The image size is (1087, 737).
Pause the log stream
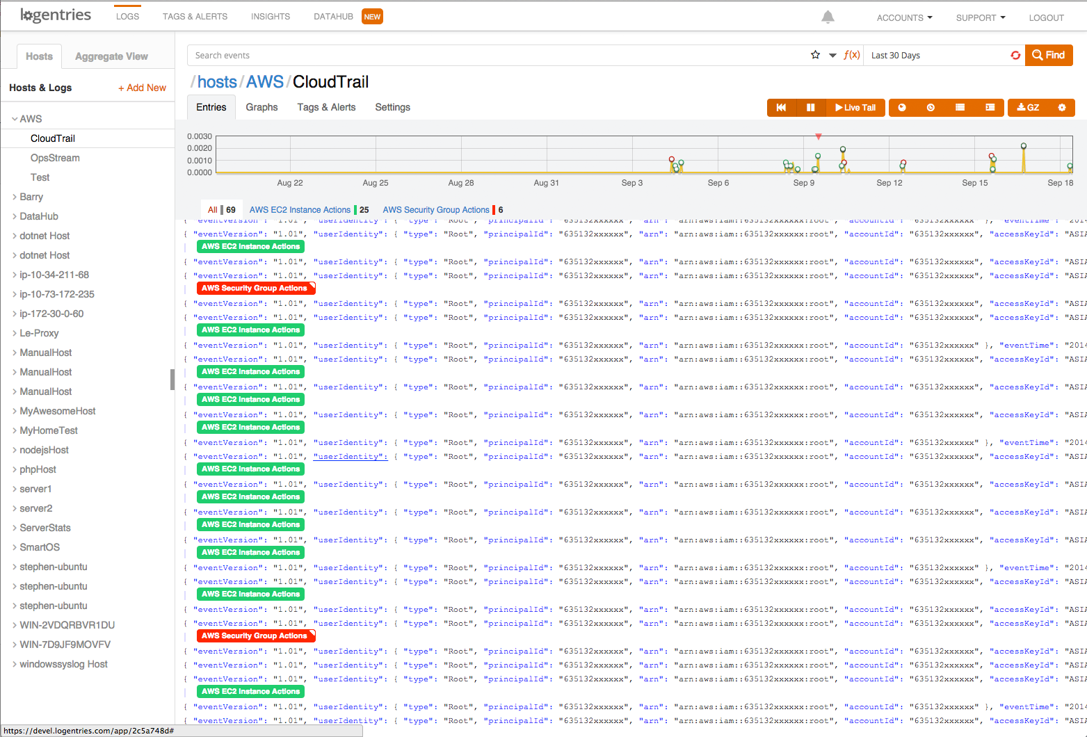pyautogui.click(x=810, y=108)
